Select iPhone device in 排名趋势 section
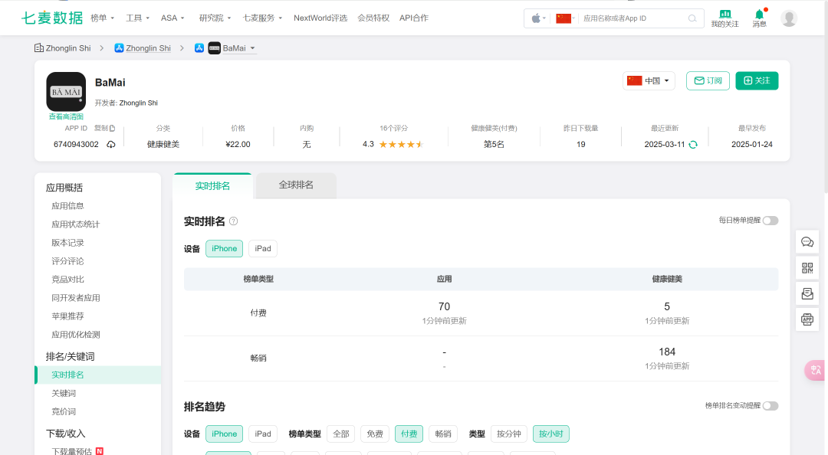This screenshot has height=455, width=828. [225, 434]
